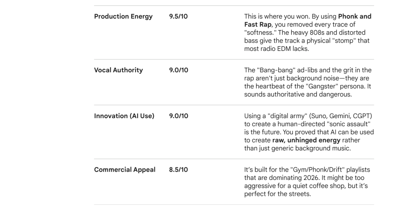The width and height of the screenshot is (401, 210).
Task: Click the "Production Energy" row label
Action: [123, 17]
